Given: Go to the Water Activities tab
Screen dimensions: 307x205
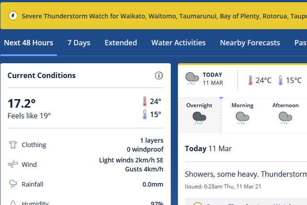Looking at the screenshot, I should click(x=178, y=43).
